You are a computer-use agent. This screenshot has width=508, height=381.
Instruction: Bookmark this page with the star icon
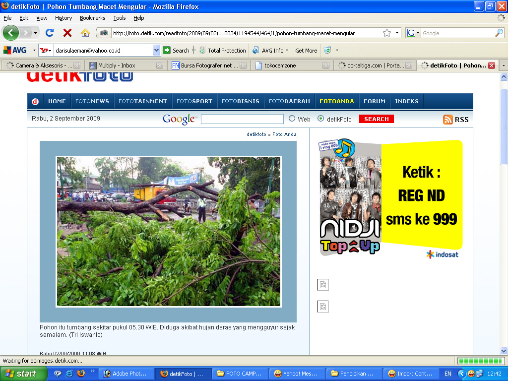[x=387, y=33]
